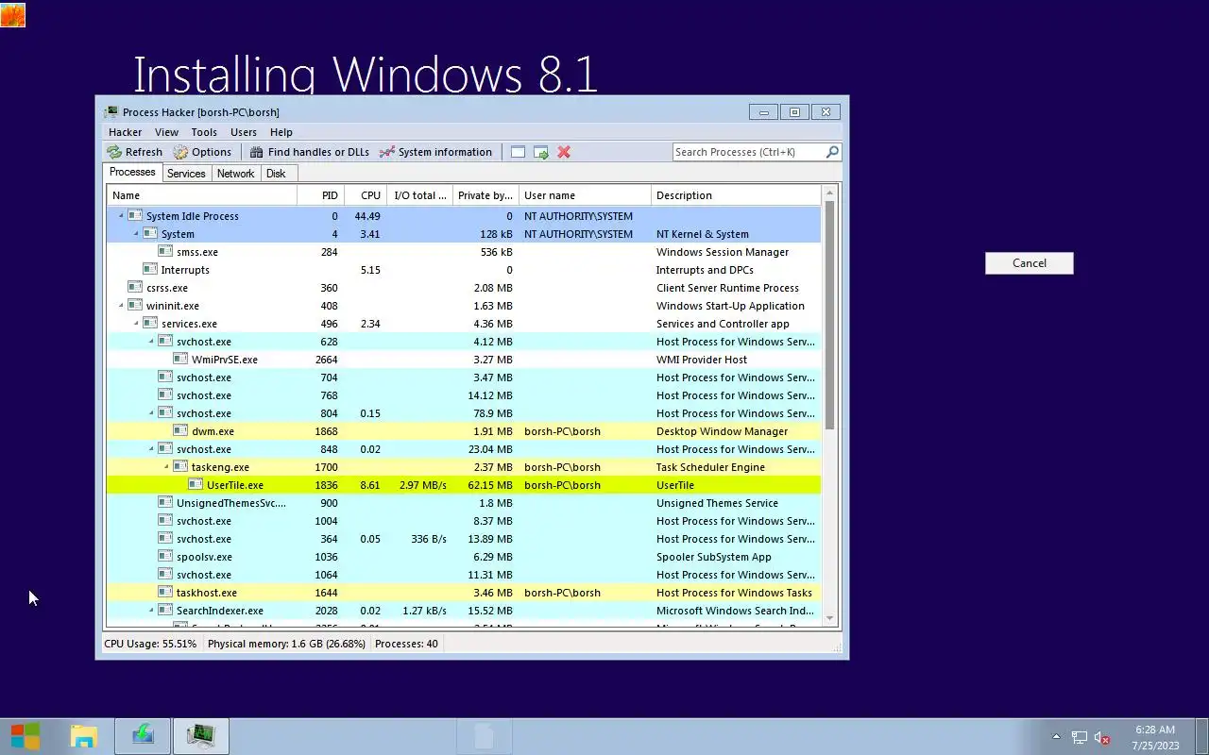Viewport: 1209px width, 755px height.
Task: Click the UserTile.exe process icon
Action: coord(196,485)
